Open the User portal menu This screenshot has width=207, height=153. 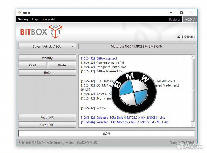tap(48, 19)
